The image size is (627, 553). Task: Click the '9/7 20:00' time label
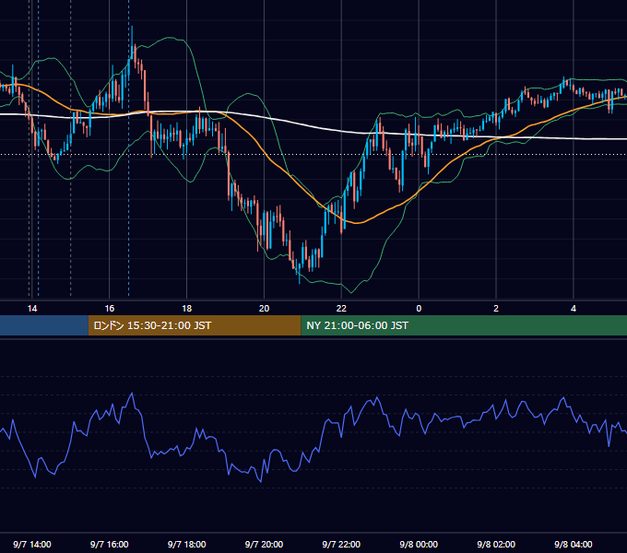click(264, 544)
